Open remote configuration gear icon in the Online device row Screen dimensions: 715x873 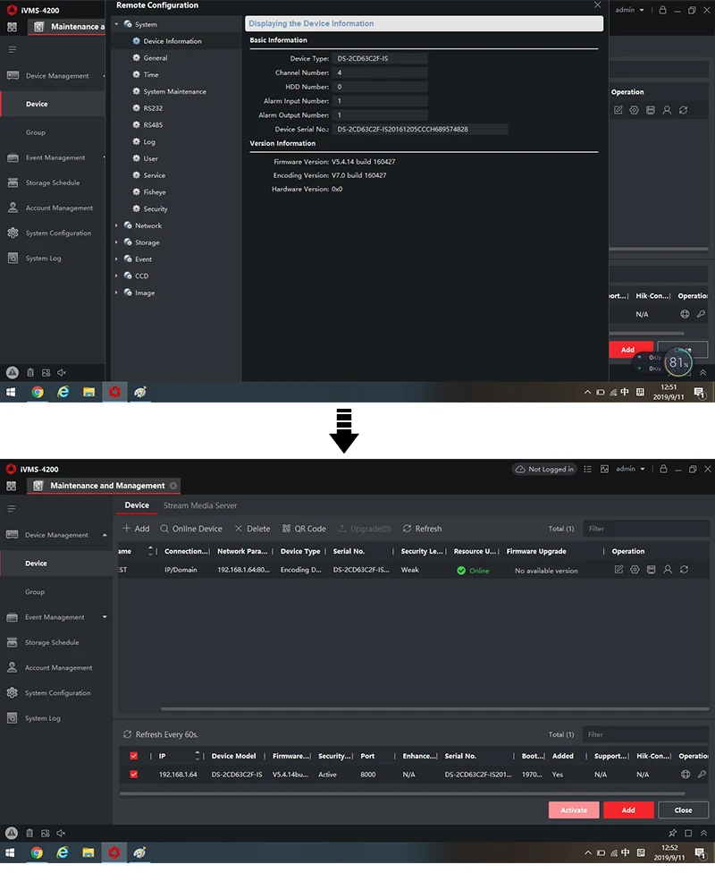tap(635, 570)
